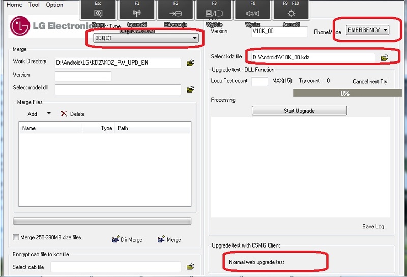407x277 pixels.
Task: Click the Zoom magnifier icon under Esc
Action: [98, 13]
